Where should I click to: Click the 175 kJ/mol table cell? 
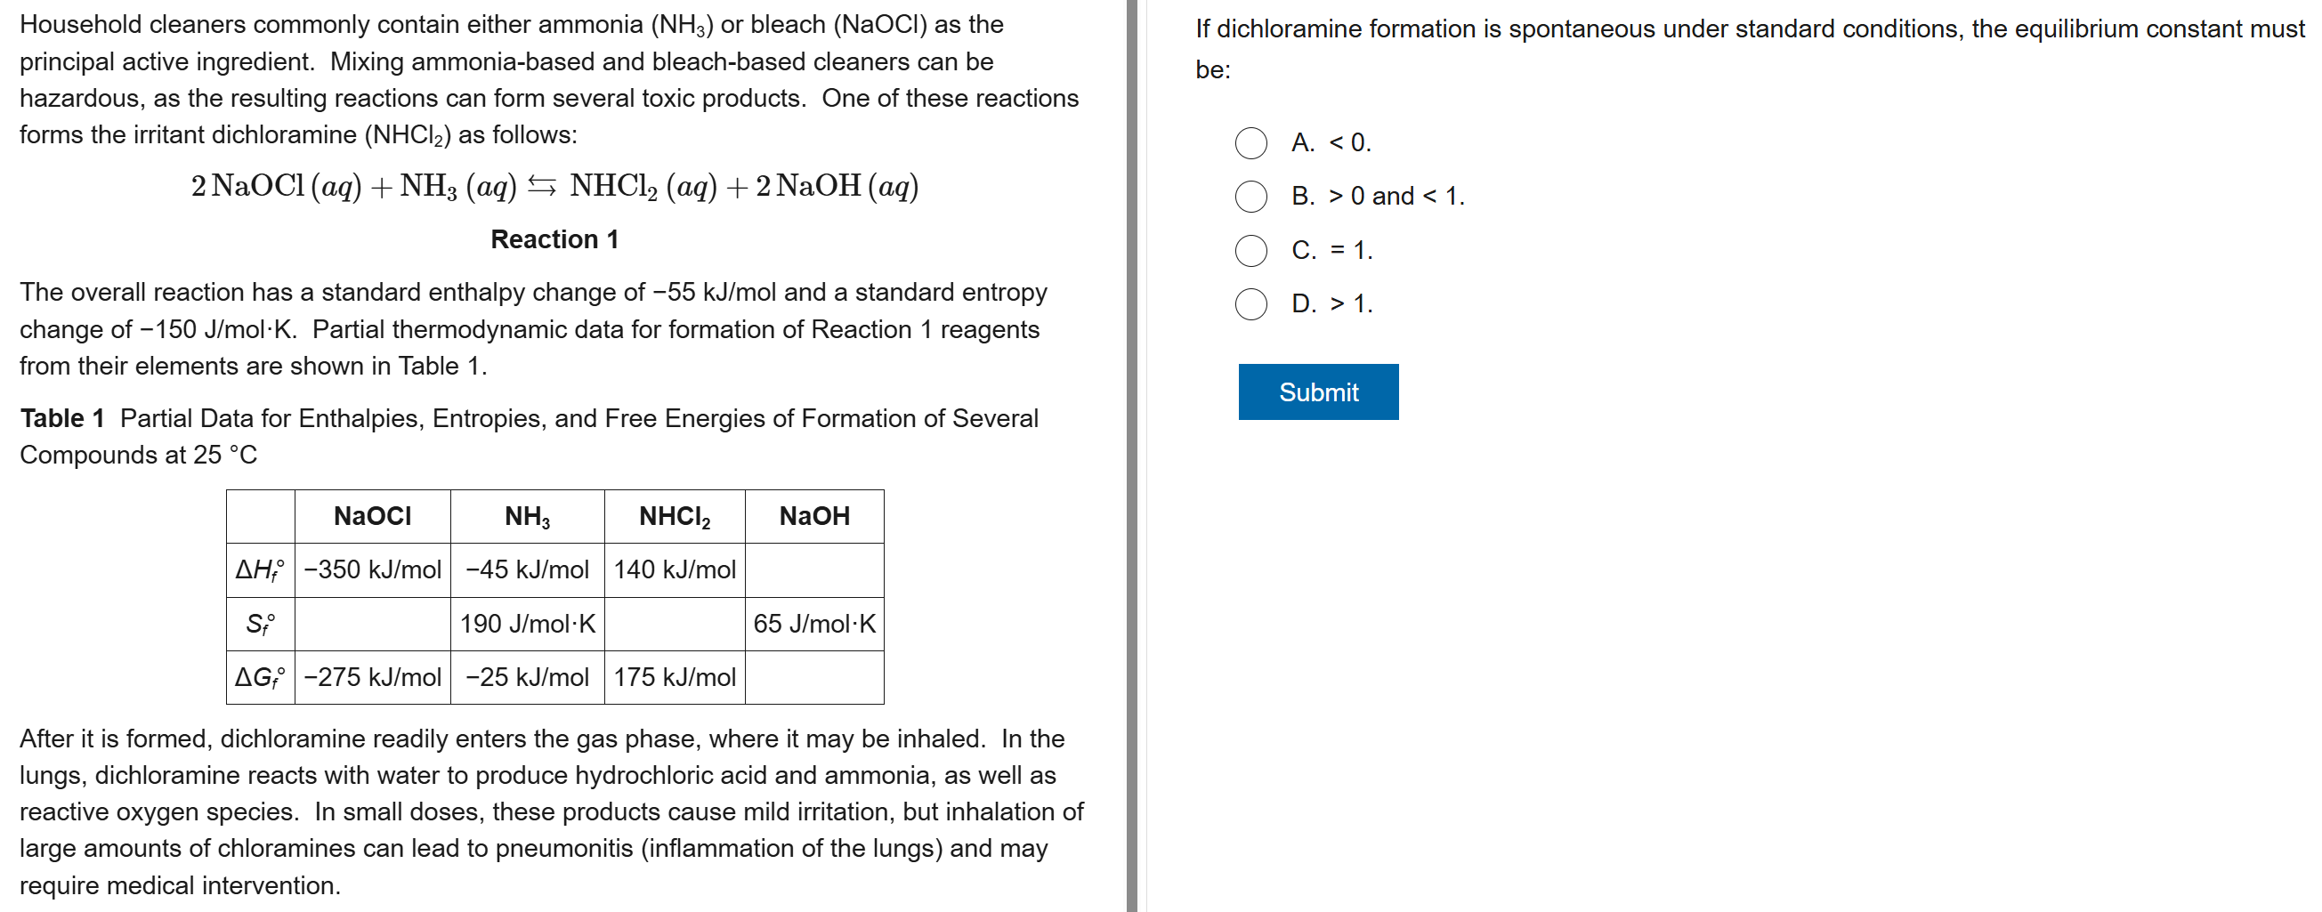click(x=675, y=677)
